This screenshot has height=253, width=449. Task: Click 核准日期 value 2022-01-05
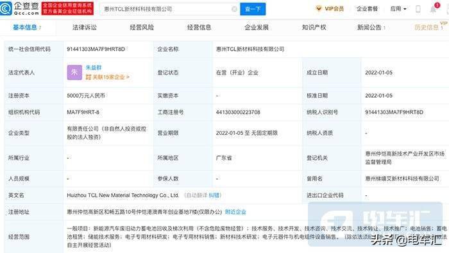[378, 96]
